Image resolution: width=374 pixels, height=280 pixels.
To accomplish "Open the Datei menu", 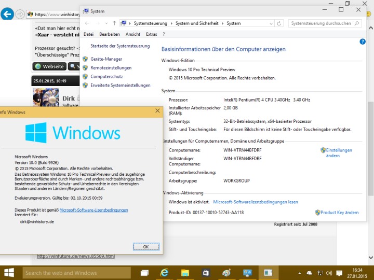I will coord(88,34).
